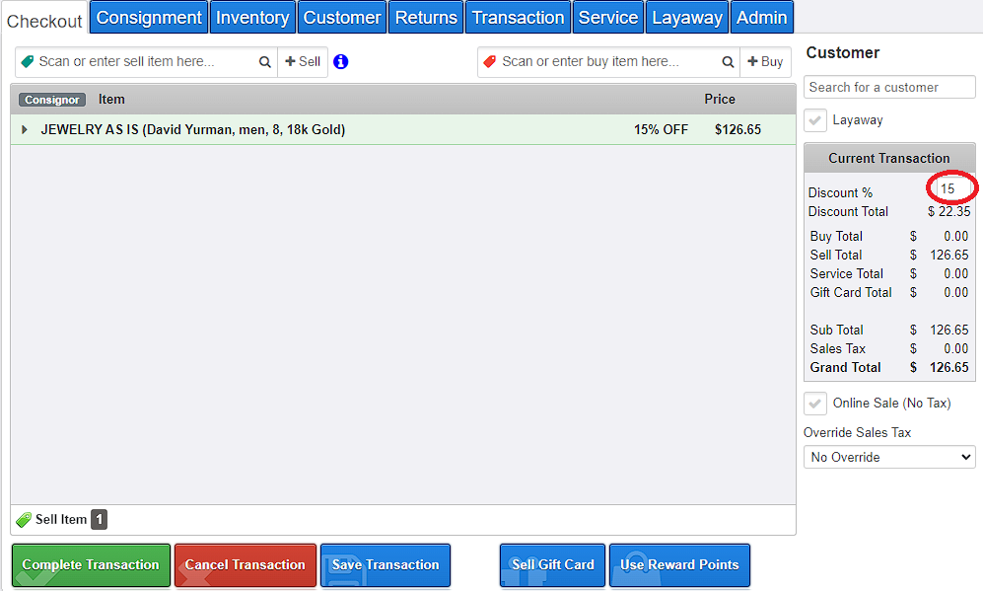
Task: Click the Item column header
Action: [111, 99]
